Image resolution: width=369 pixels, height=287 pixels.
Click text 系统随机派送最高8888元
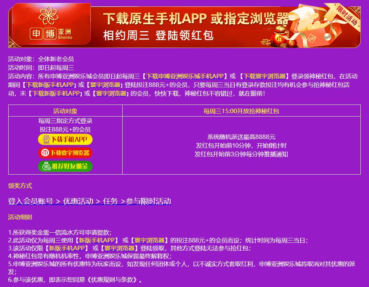[241, 137]
